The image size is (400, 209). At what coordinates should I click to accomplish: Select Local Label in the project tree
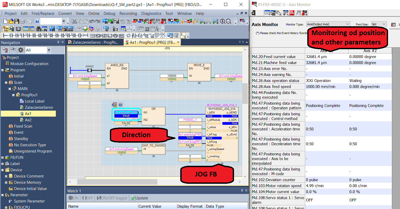tap(35, 101)
